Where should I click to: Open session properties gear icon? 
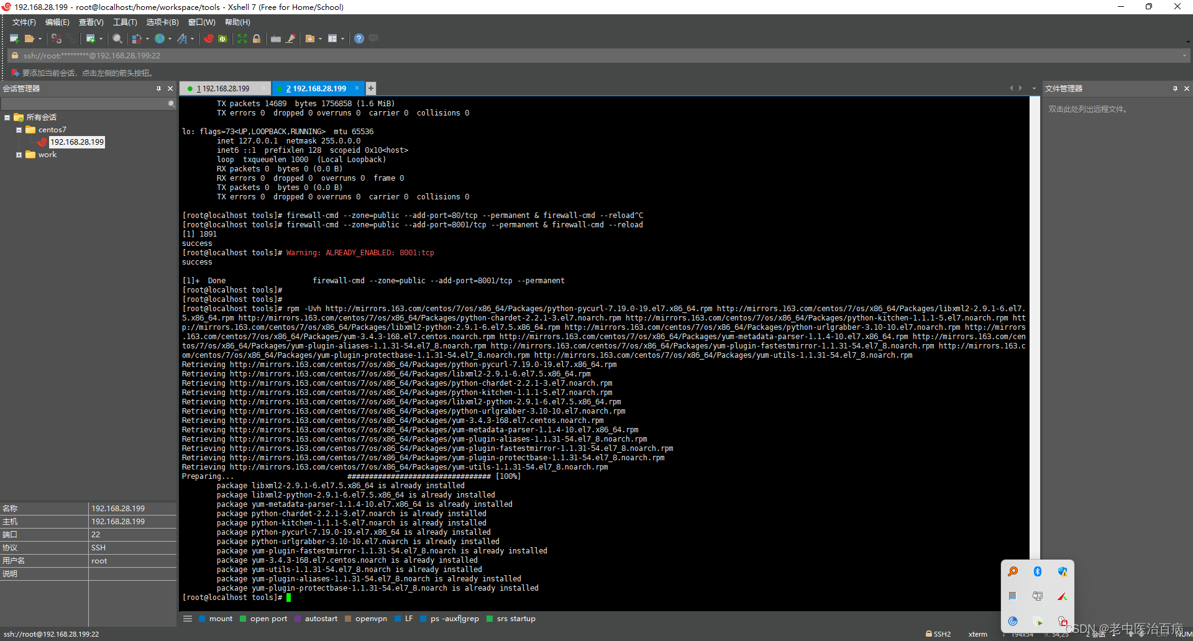(x=92, y=39)
